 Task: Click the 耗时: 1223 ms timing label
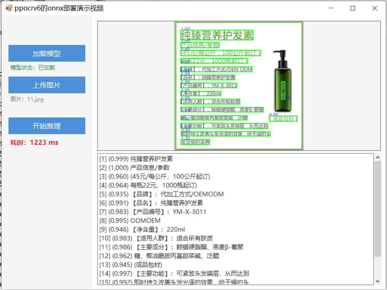pos(34,143)
